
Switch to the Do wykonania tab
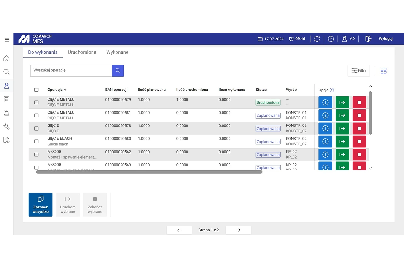[x=43, y=52]
